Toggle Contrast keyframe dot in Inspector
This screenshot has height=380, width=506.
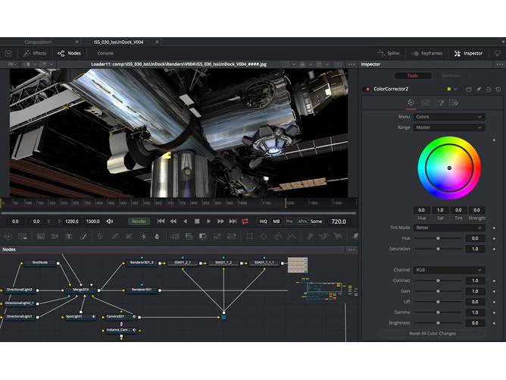point(494,281)
